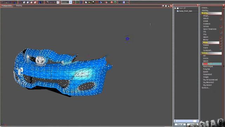Toggle the options box next to Attach
Viewport: 225px width, 127px height.
click(x=221, y=19)
